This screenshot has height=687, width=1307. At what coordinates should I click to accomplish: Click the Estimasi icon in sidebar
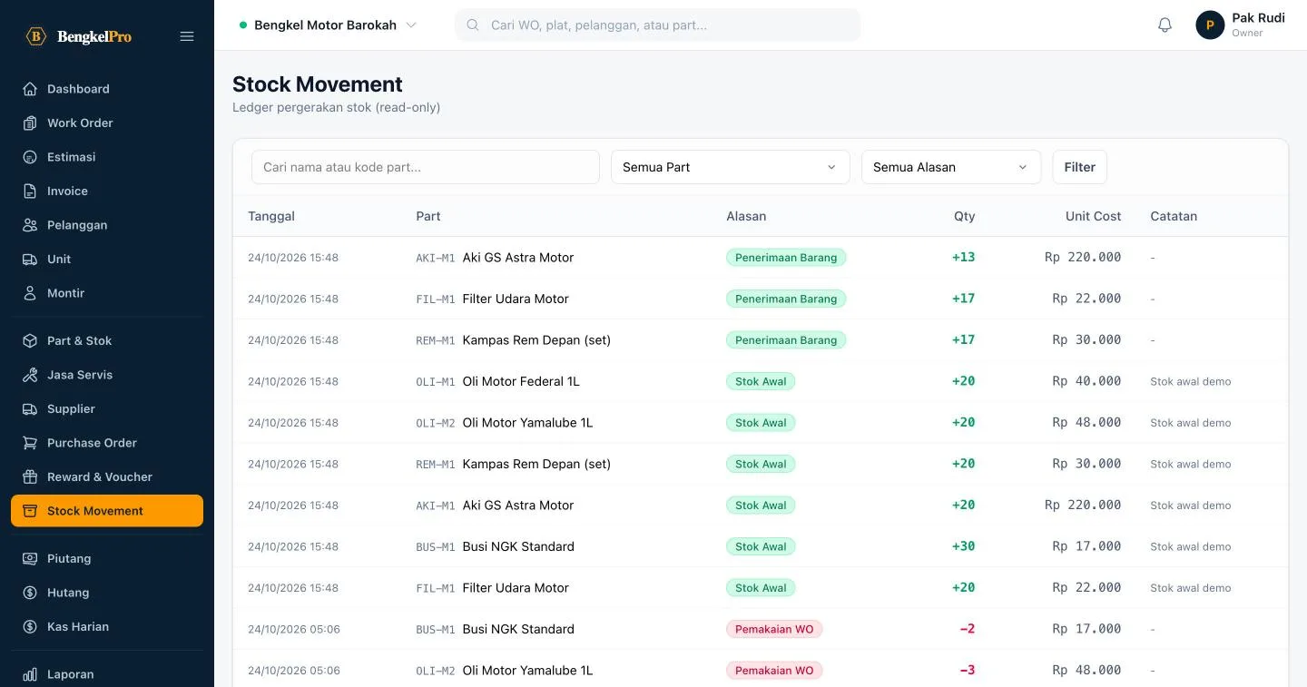click(x=30, y=157)
